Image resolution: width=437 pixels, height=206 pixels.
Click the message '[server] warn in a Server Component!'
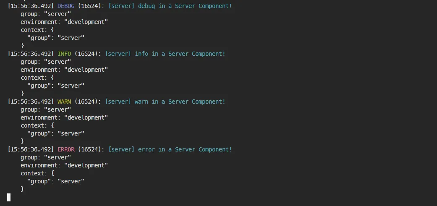coord(165,102)
